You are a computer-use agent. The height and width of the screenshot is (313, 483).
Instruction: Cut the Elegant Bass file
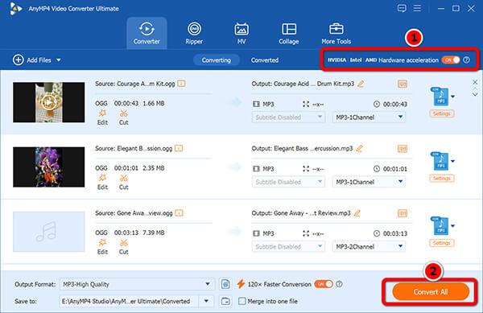pos(123,182)
